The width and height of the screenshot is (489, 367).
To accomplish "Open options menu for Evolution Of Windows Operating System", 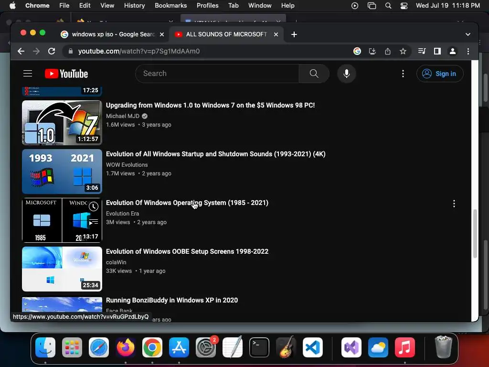I will click(x=454, y=204).
